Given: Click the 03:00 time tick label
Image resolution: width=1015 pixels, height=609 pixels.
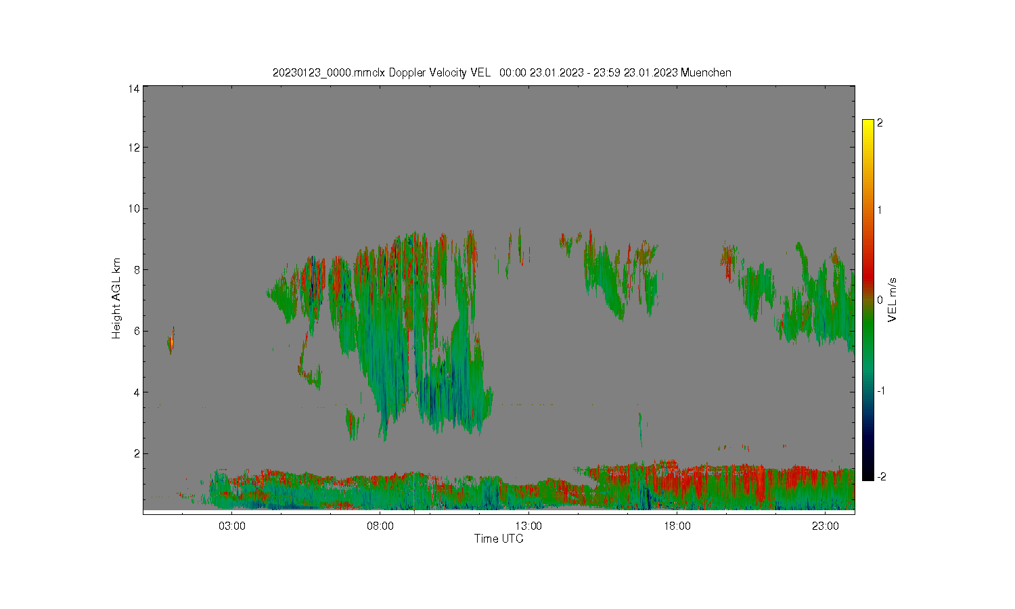Looking at the screenshot, I should point(231,526).
